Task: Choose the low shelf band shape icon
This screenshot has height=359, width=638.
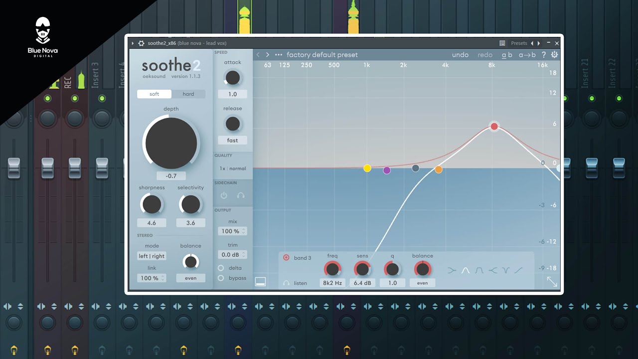Action: pyautogui.click(x=452, y=270)
